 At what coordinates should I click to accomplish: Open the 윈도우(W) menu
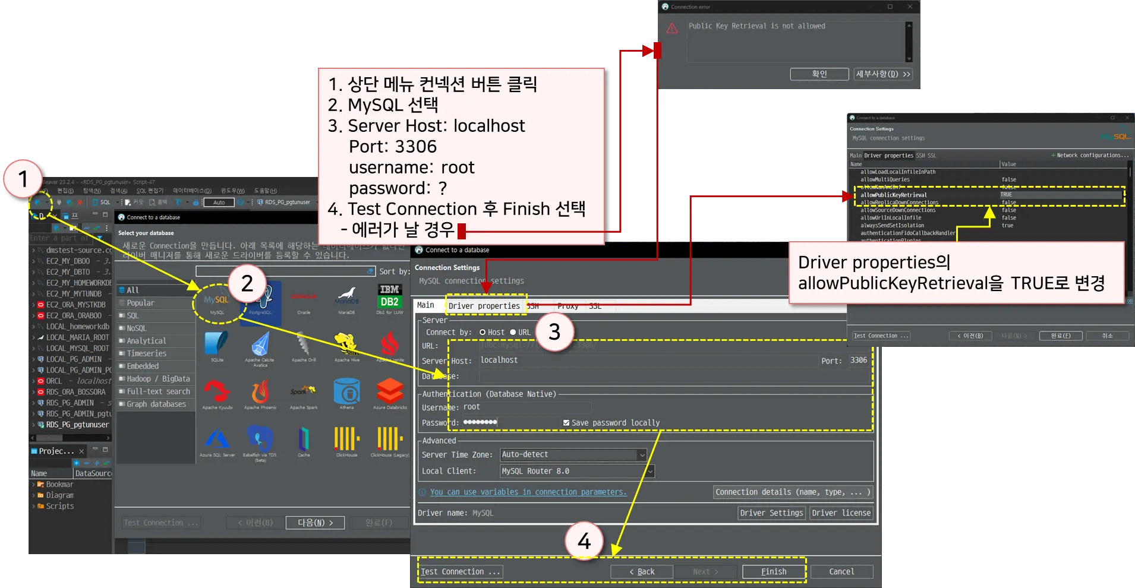pos(232,191)
